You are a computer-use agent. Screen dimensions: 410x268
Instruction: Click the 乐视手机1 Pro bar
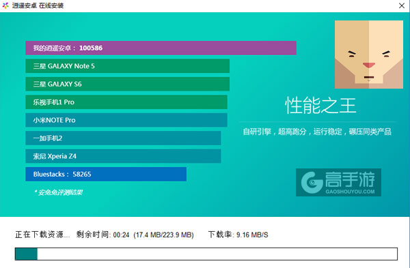coord(126,102)
